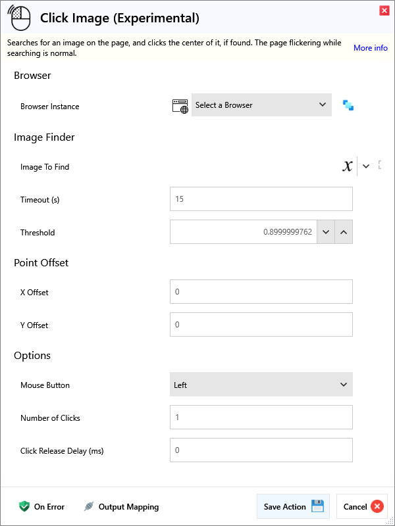Open the More info link

(370, 48)
